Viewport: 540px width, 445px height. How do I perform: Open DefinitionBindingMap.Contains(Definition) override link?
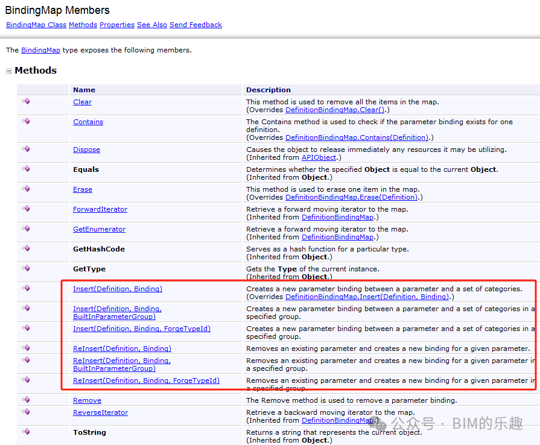click(x=357, y=137)
